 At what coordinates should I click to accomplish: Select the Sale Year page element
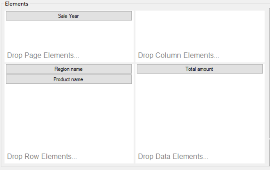(x=69, y=16)
